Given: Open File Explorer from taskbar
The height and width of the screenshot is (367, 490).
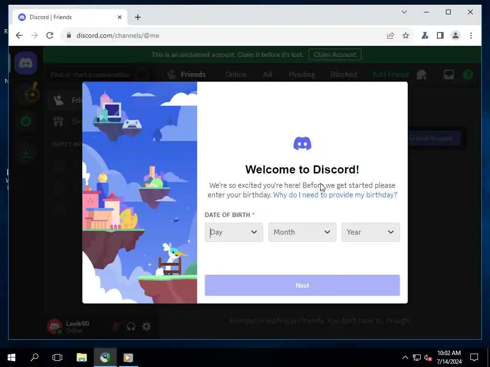Looking at the screenshot, I should [x=81, y=357].
